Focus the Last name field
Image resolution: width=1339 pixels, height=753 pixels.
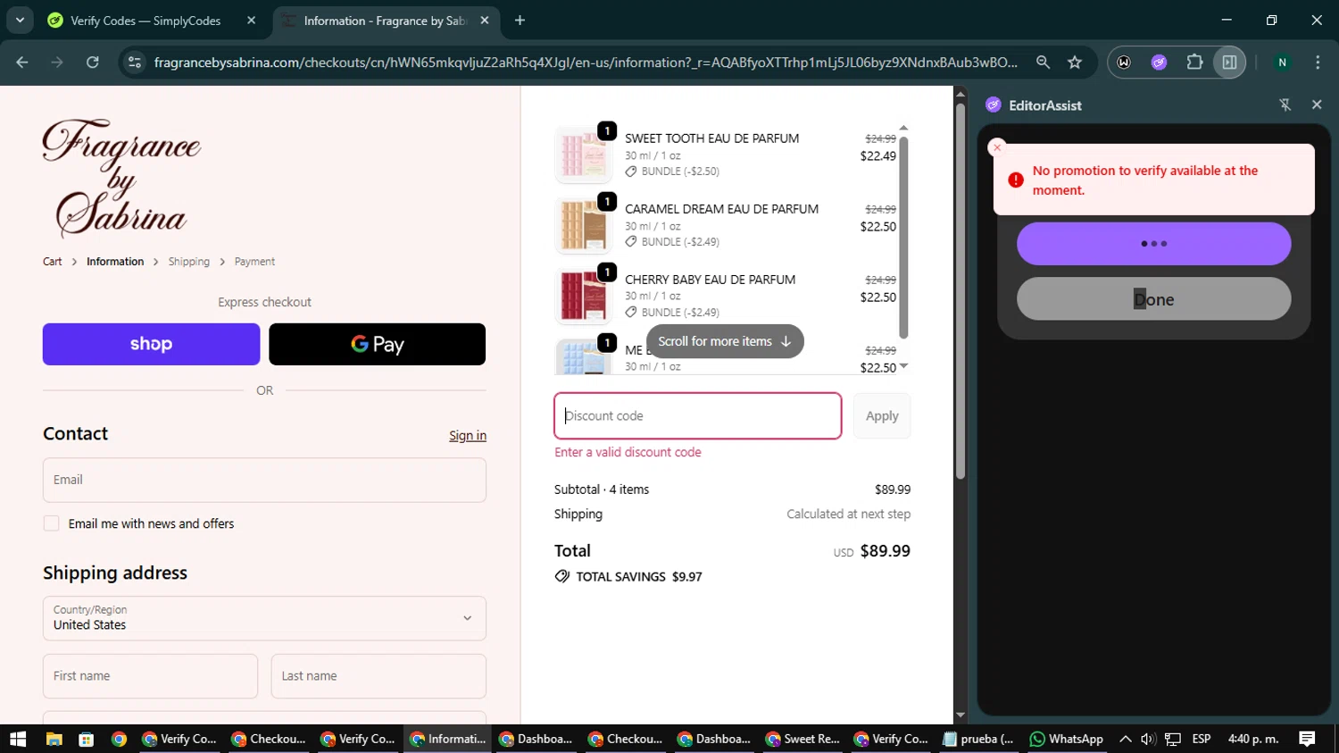coord(378,676)
